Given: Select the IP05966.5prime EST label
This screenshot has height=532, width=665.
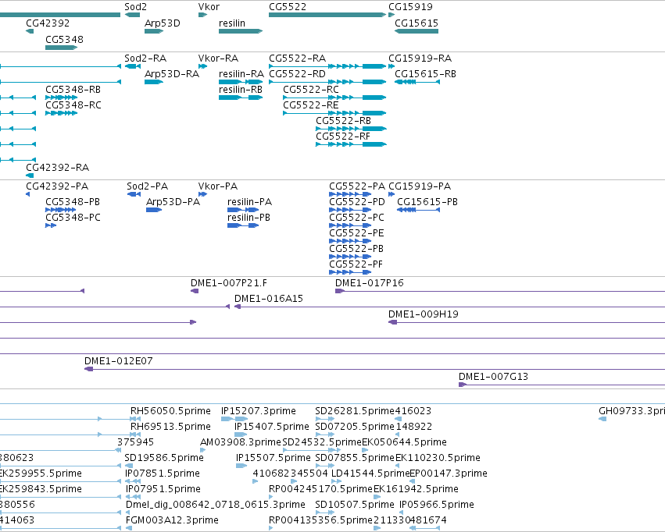Looking at the screenshot, I should [x=436, y=505].
